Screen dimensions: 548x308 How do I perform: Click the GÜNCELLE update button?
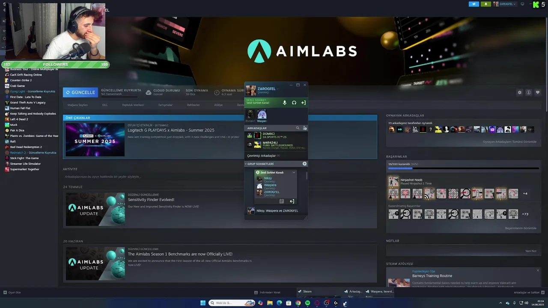pos(80,92)
